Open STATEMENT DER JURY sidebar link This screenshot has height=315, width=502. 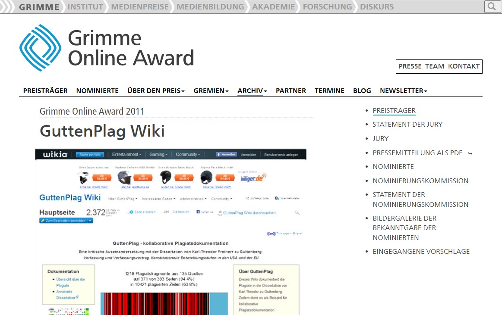407,124
